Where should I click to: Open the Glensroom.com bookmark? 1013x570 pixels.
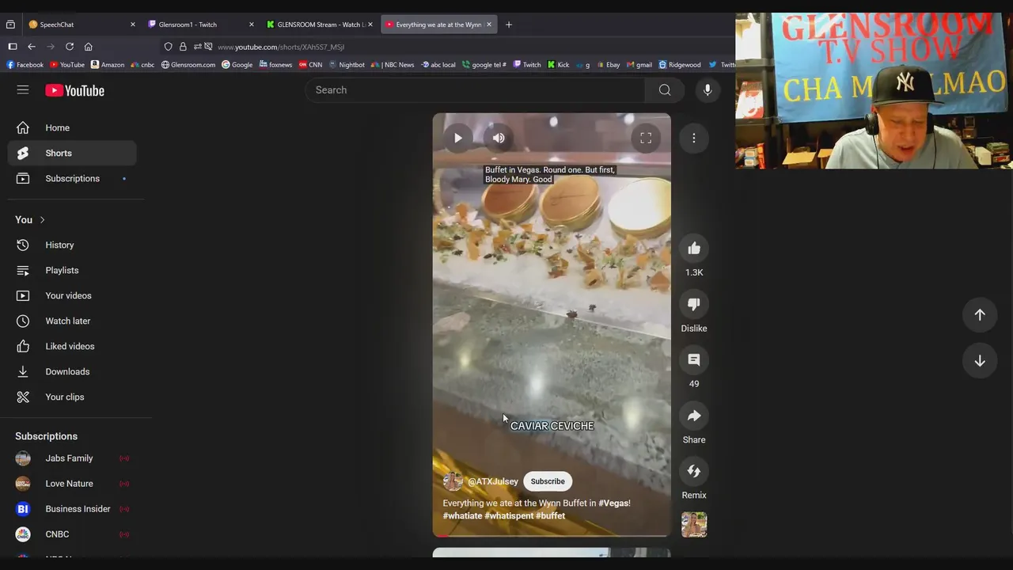click(x=188, y=65)
